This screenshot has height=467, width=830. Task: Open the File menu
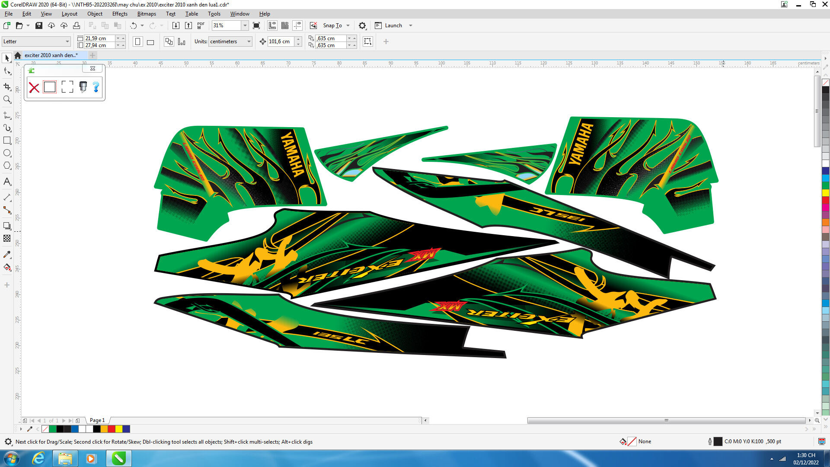click(9, 14)
